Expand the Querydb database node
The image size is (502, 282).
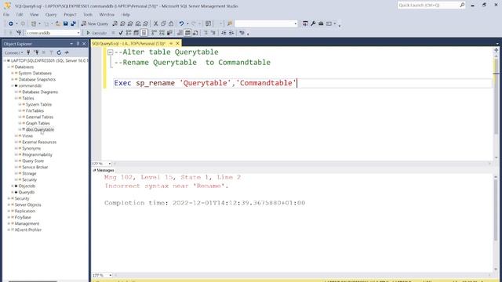click(x=13, y=192)
